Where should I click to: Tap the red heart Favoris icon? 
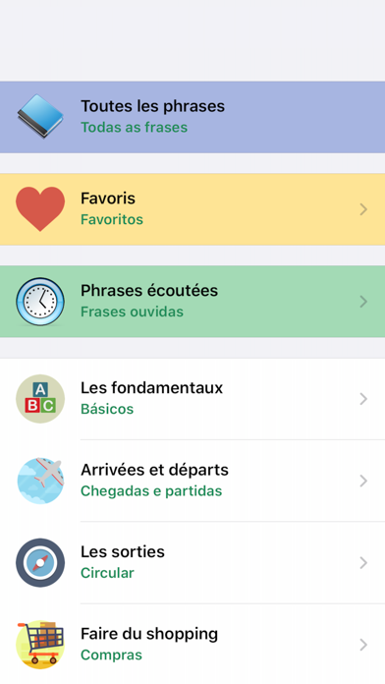point(40,209)
